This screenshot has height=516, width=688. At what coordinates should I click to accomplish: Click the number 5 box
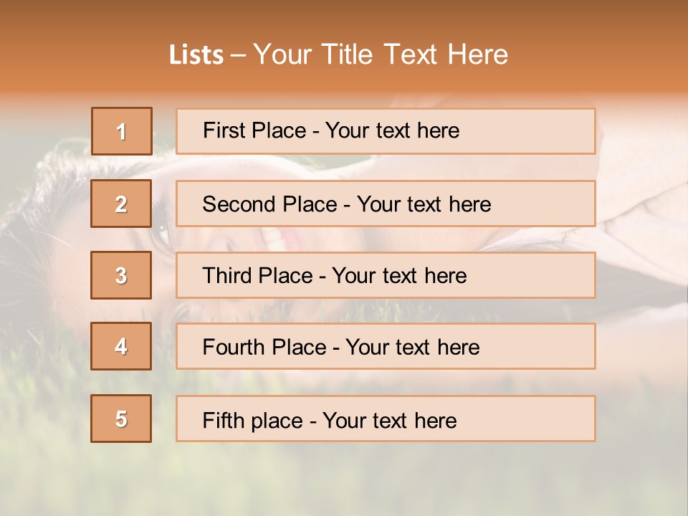[x=122, y=419]
